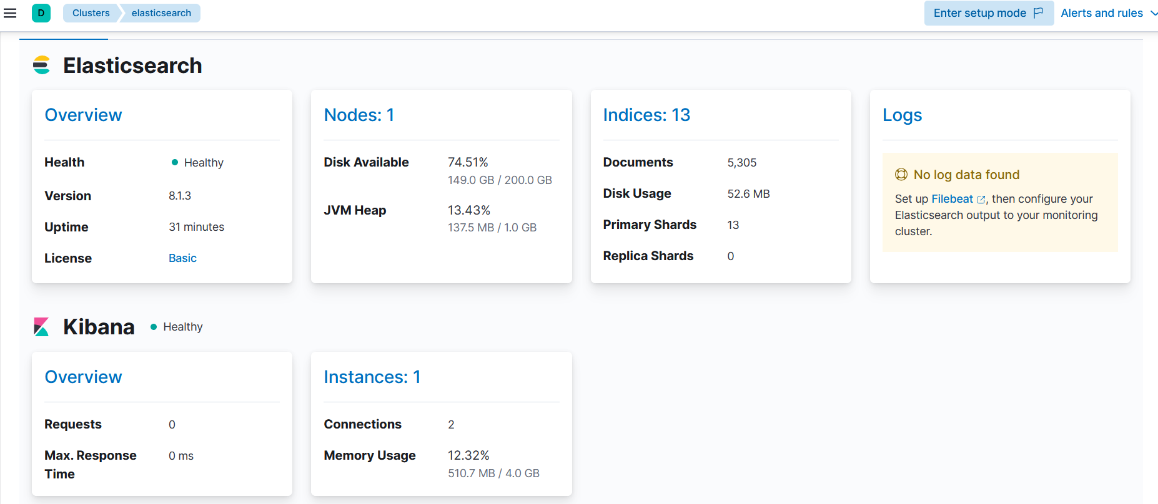Click the 510.7 MB / 4.0 GB text
The height and width of the screenshot is (504, 1158).
(x=493, y=473)
